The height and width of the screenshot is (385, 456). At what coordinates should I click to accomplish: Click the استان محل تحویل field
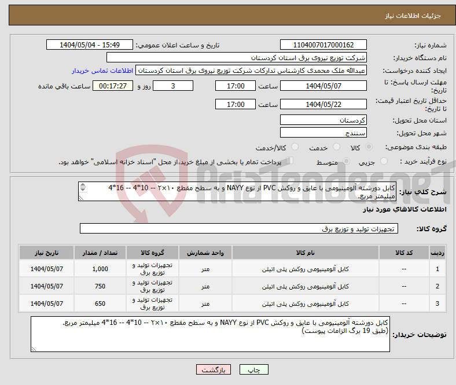[323, 120]
